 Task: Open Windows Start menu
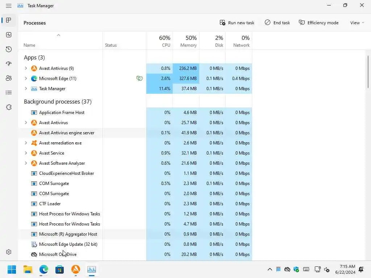click(x=12, y=269)
